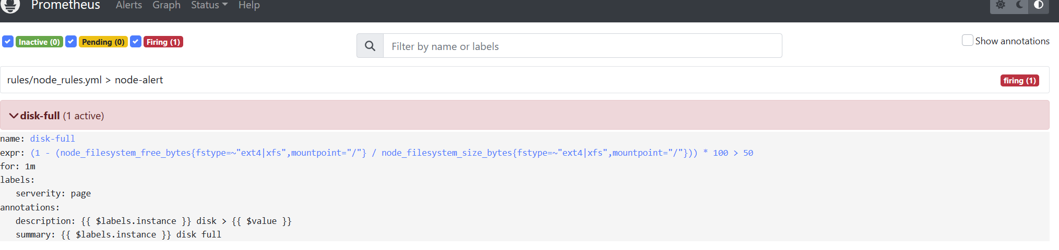Image resolution: width=1059 pixels, height=250 pixels.
Task: Select the dark theme moon icon
Action: [x=1019, y=5]
